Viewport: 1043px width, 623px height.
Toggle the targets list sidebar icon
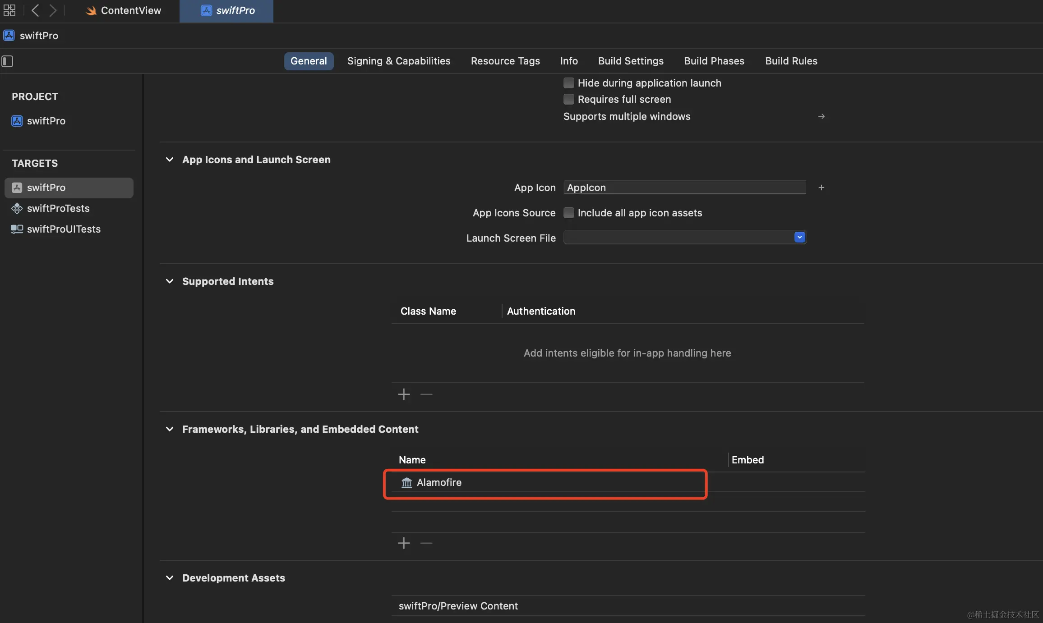[8, 61]
